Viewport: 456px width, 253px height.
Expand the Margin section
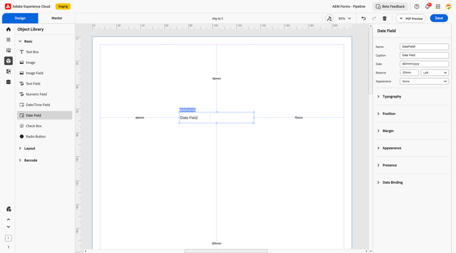coord(412,131)
